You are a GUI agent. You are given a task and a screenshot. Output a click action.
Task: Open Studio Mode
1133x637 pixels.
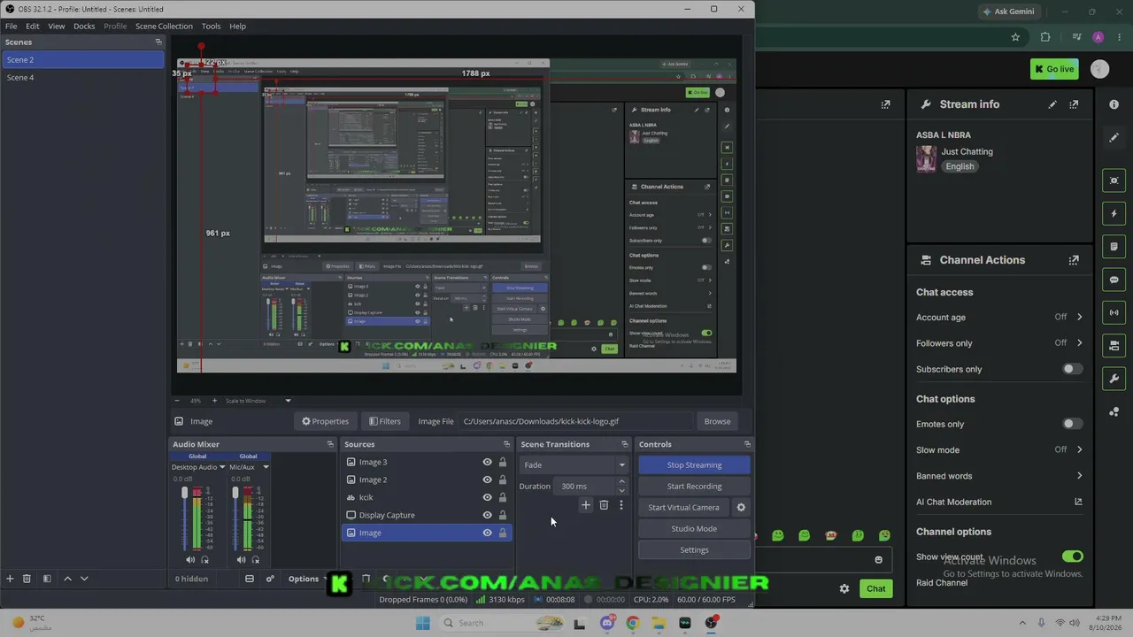694,529
